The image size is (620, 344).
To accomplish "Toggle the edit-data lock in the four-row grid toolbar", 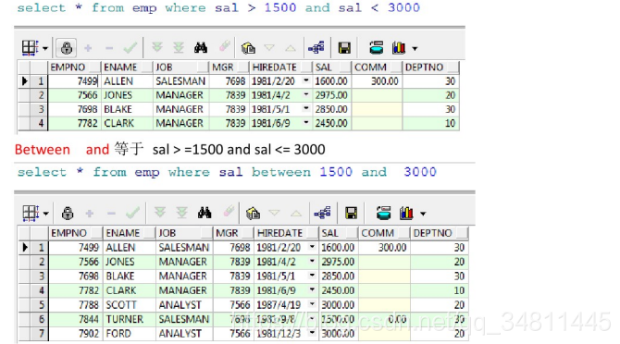I will (67, 48).
